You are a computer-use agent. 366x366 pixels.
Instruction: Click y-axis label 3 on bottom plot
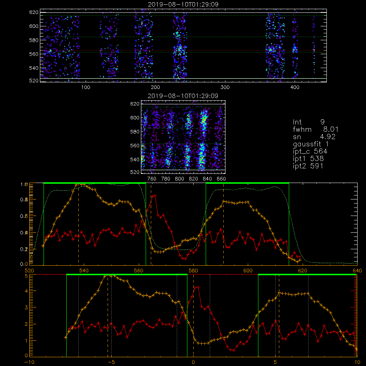coord(26,308)
